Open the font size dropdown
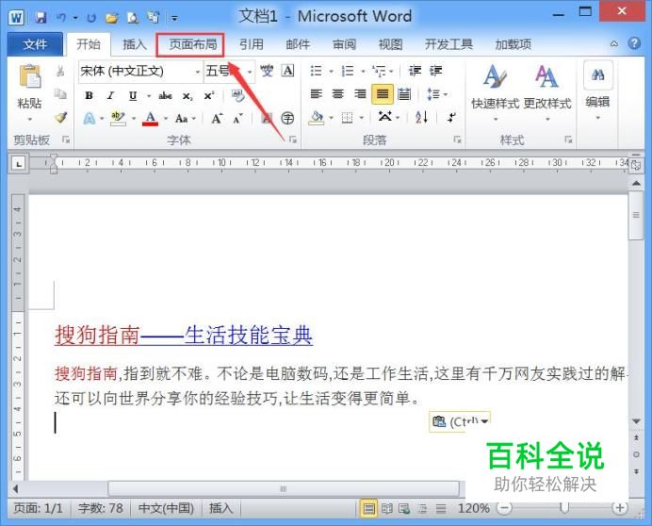The height and width of the screenshot is (526, 652). 250,72
